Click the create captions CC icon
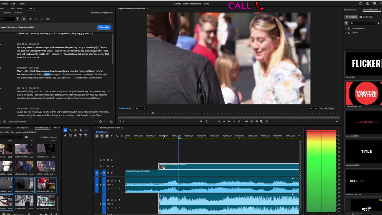 [48, 19]
